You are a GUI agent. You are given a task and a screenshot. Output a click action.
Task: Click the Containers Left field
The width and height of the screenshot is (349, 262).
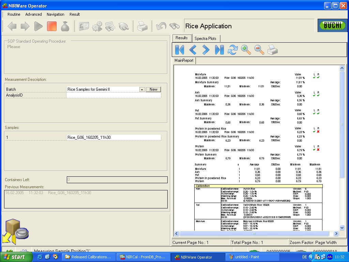click(x=117, y=180)
